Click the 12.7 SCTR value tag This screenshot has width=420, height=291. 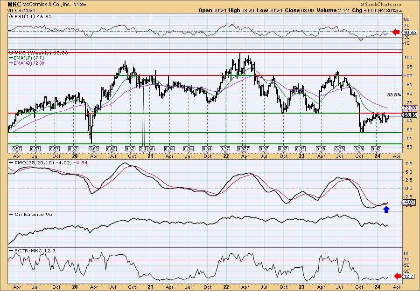[x=409, y=276]
